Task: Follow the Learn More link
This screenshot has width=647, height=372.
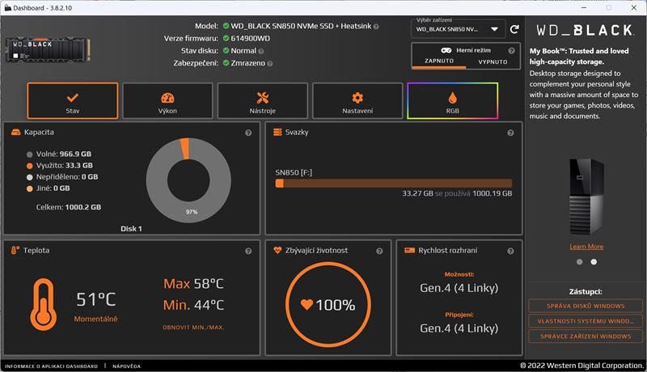Action: click(x=586, y=247)
